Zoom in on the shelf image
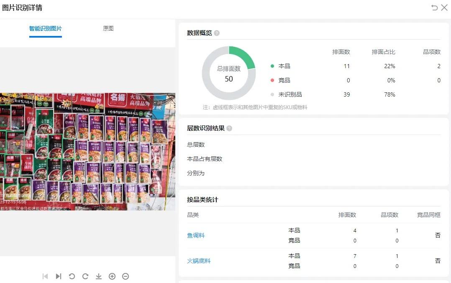The width and height of the screenshot is (451, 283). (x=112, y=276)
